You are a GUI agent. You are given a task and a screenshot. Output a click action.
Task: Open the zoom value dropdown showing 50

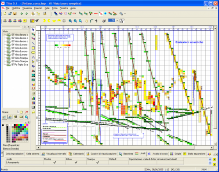click(117, 21)
